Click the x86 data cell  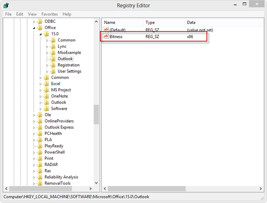coord(190,37)
